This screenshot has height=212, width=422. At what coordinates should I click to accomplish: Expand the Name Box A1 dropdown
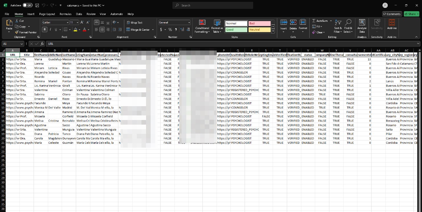pyautogui.click(x=22, y=44)
